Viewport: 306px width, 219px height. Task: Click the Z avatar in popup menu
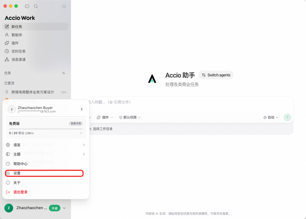coord(12,109)
